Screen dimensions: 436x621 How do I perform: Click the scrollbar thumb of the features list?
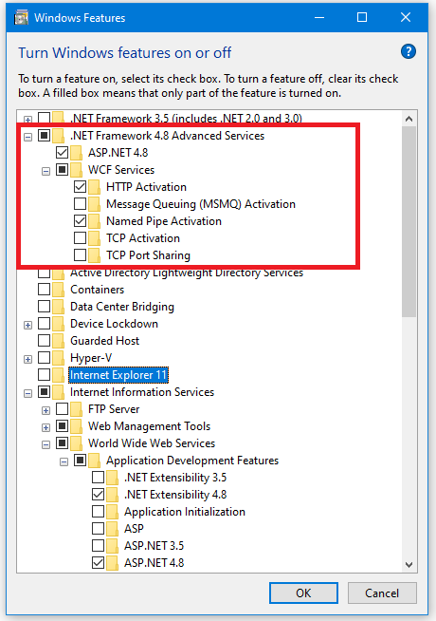click(409, 222)
